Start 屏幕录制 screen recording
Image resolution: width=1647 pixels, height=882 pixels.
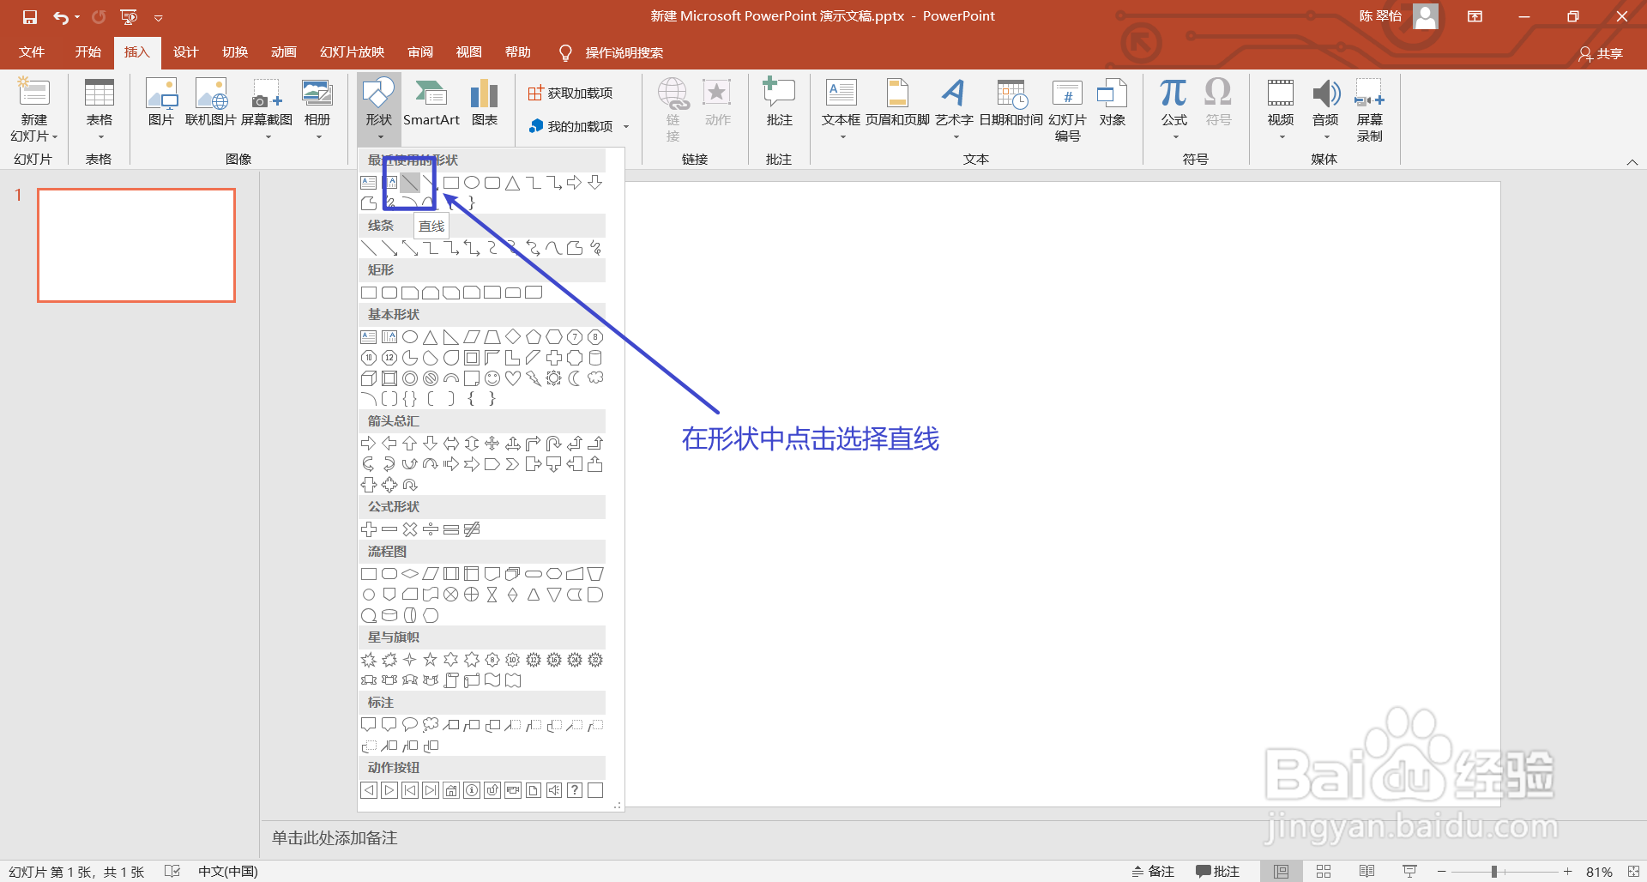click(x=1370, y=111)
